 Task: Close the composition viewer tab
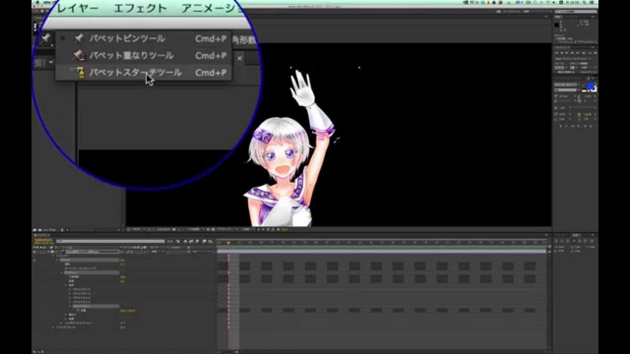pyautogui.click(x=240, y=58)
